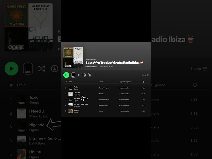Click the large download icon in blurred background
Viewport: 212px width, 159px height.
coord(55,69)
